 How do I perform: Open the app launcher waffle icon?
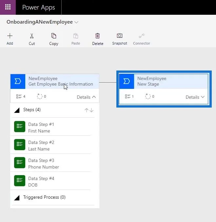coord(8,7)
